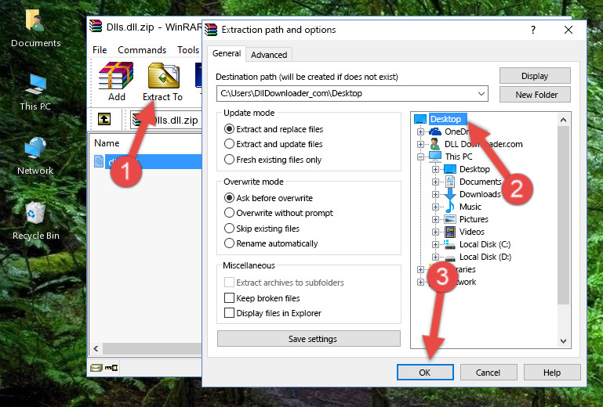Select Pictures in the folder tree
Screen dimensions: 603x407
tap(474, 219)
